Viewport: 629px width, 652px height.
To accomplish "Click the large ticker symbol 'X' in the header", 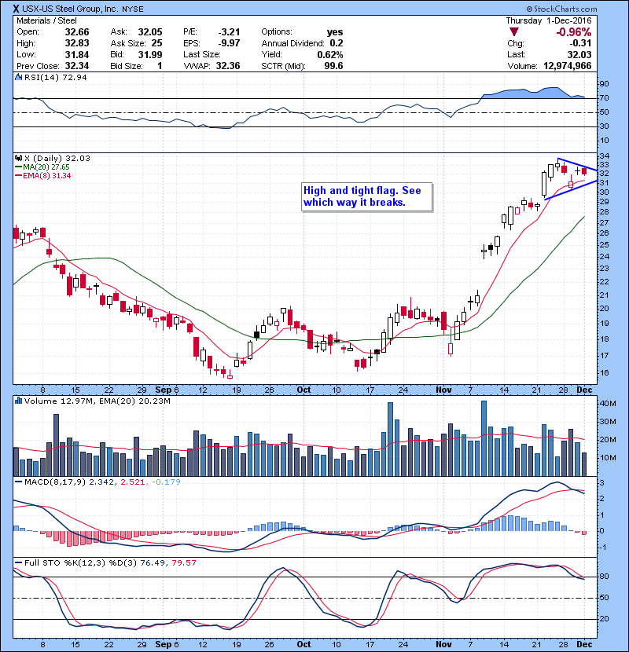I will click(16, 9).
